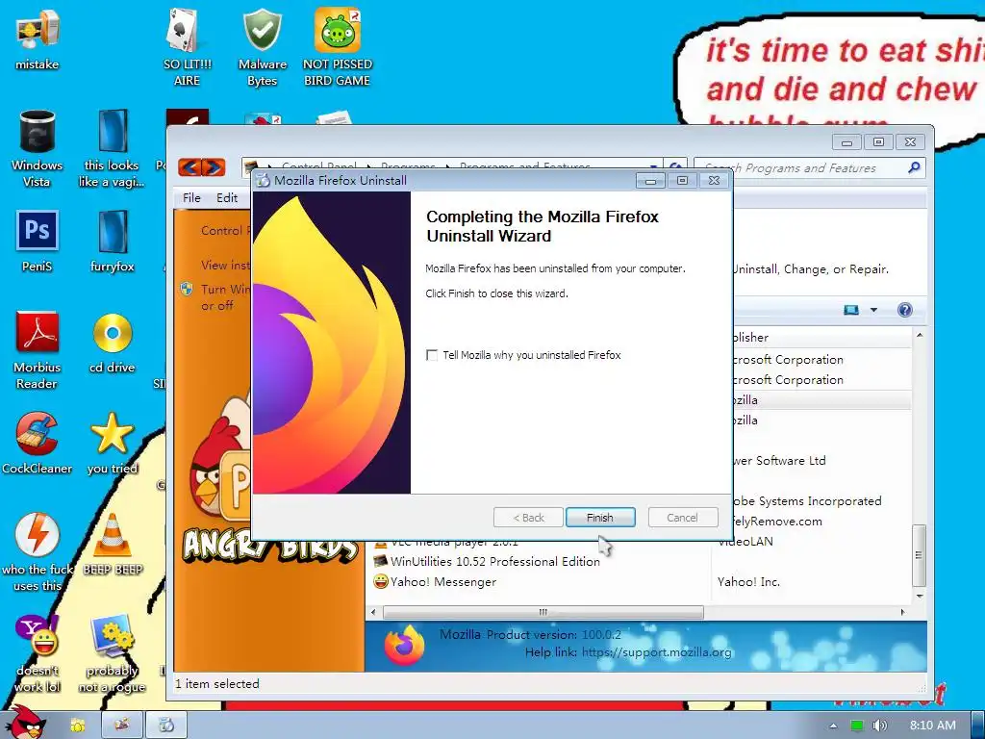Open the volume speaker tray icon

(x=879, y=726)
